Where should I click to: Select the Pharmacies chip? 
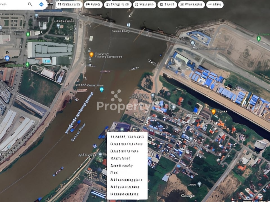click(x=192, y=5)
